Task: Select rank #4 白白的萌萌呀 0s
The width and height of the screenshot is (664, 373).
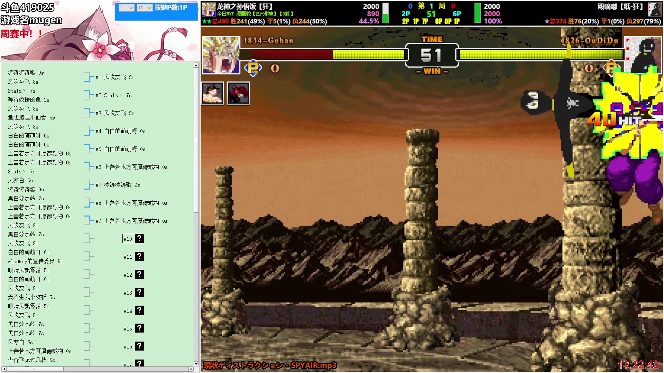Action: (121, 131)
